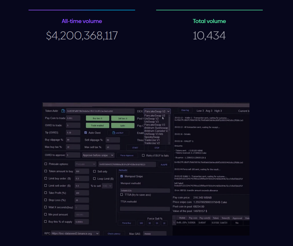Click the Trade enabled indicator
Screen dimensions: 293x246
[x=98, y=125]
